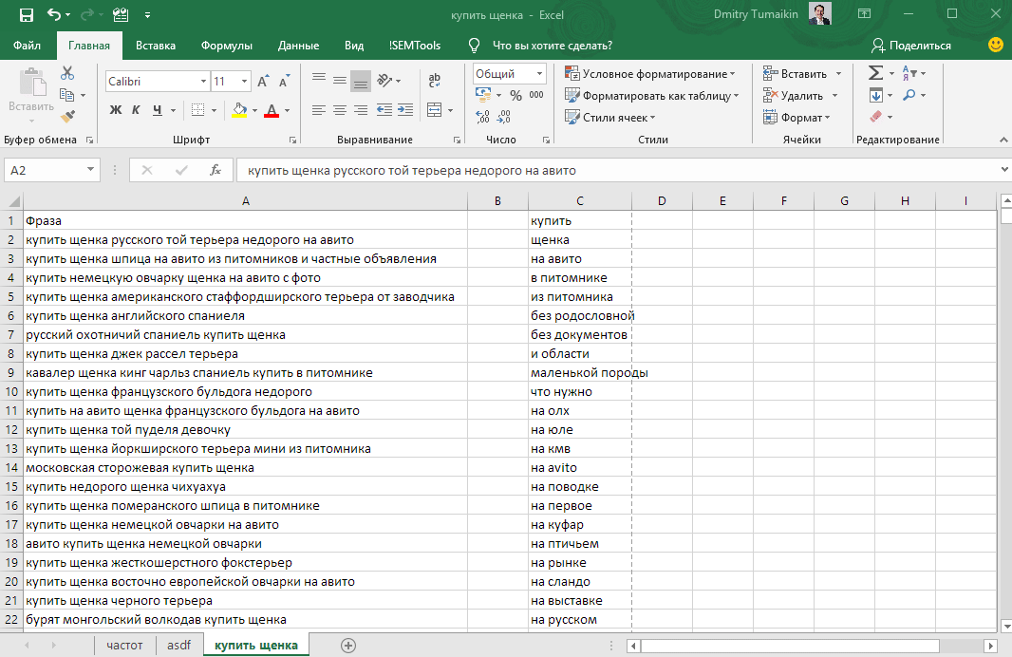Image resolution: width=1012 pixels, height=657 pixels.
Task: Click the Формат cells button
Action: [796, 118]
